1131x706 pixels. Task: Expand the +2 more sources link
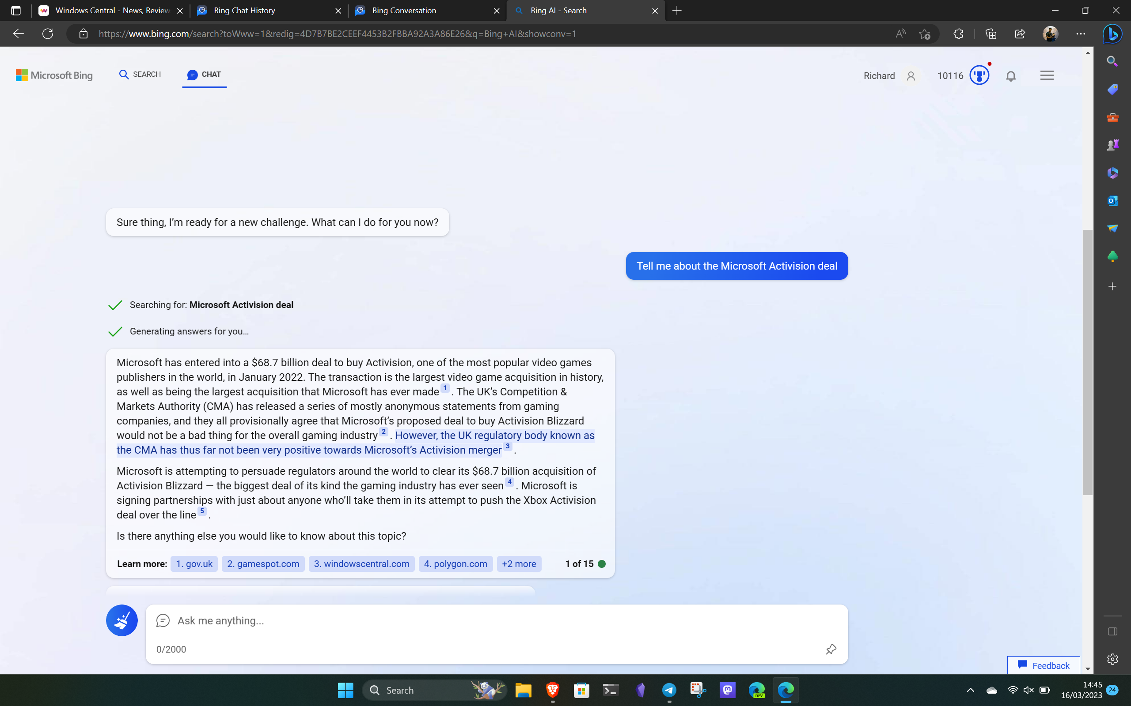pyautogui.click(x=519, y=563)
